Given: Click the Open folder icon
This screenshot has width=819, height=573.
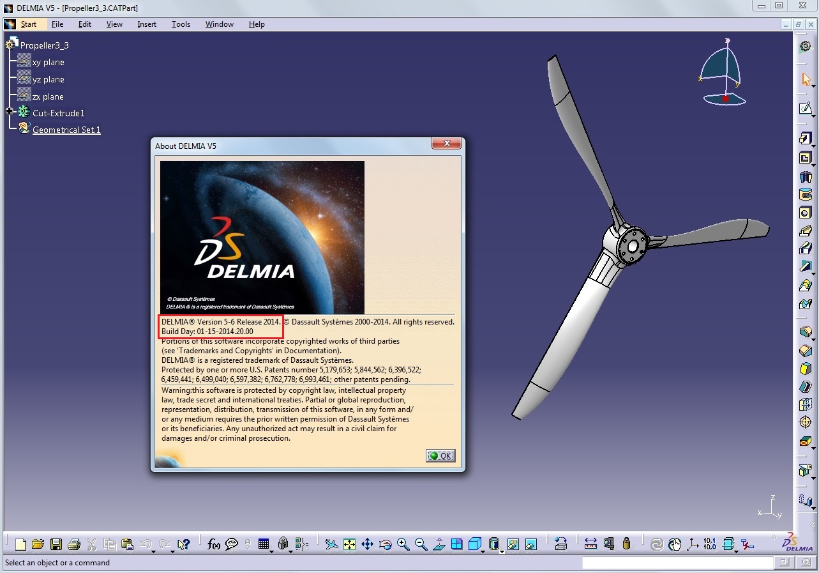Looking at the screenshot, I should click(x=38, y=544).
